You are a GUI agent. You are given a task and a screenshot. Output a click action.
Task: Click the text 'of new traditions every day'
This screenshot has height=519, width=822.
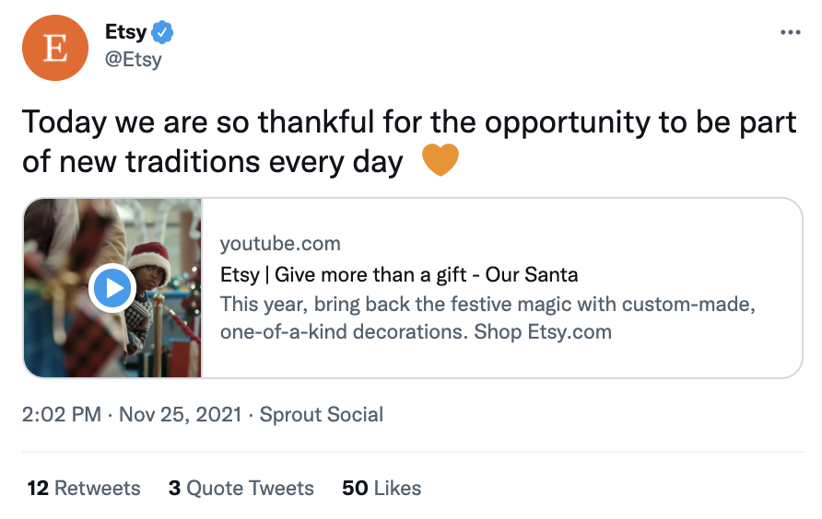tap(213, 162)
